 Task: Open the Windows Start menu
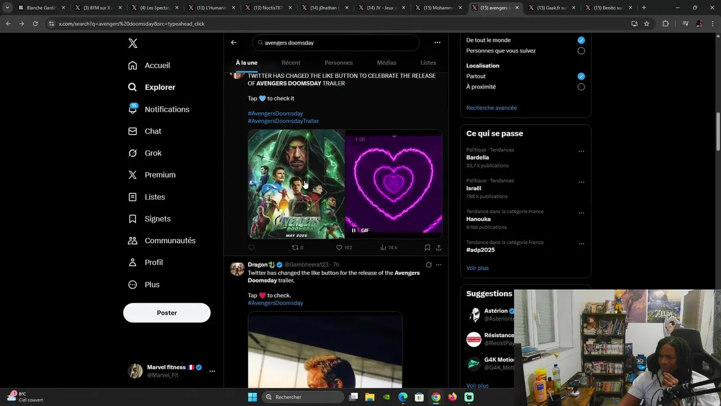click(252, 397)
